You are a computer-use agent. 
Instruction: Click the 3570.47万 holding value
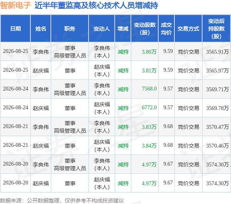point(218,127)
